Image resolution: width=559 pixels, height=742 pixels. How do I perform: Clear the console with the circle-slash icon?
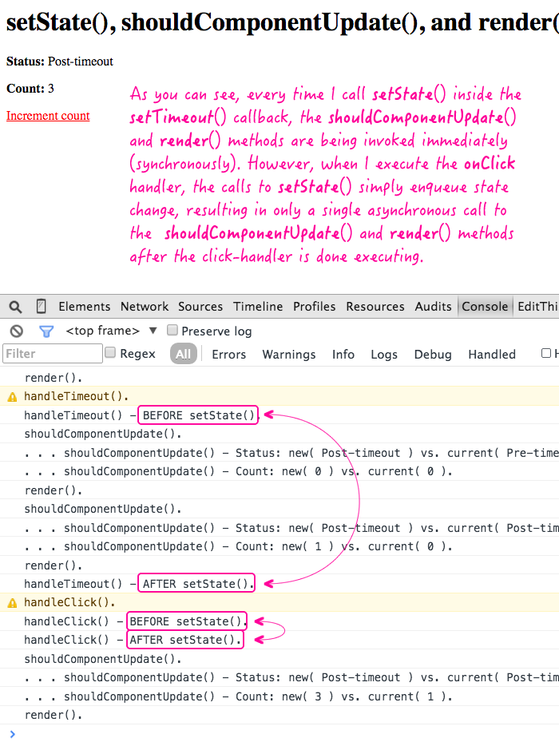16,331
